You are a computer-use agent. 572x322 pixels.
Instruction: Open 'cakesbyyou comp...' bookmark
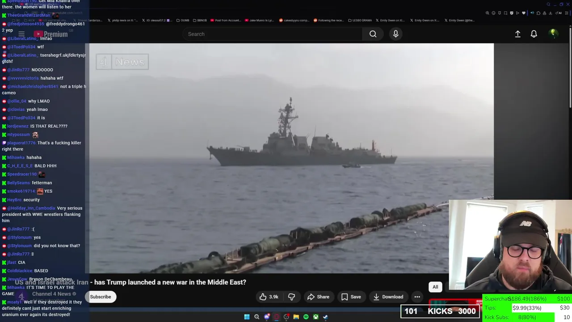(294, 20)
